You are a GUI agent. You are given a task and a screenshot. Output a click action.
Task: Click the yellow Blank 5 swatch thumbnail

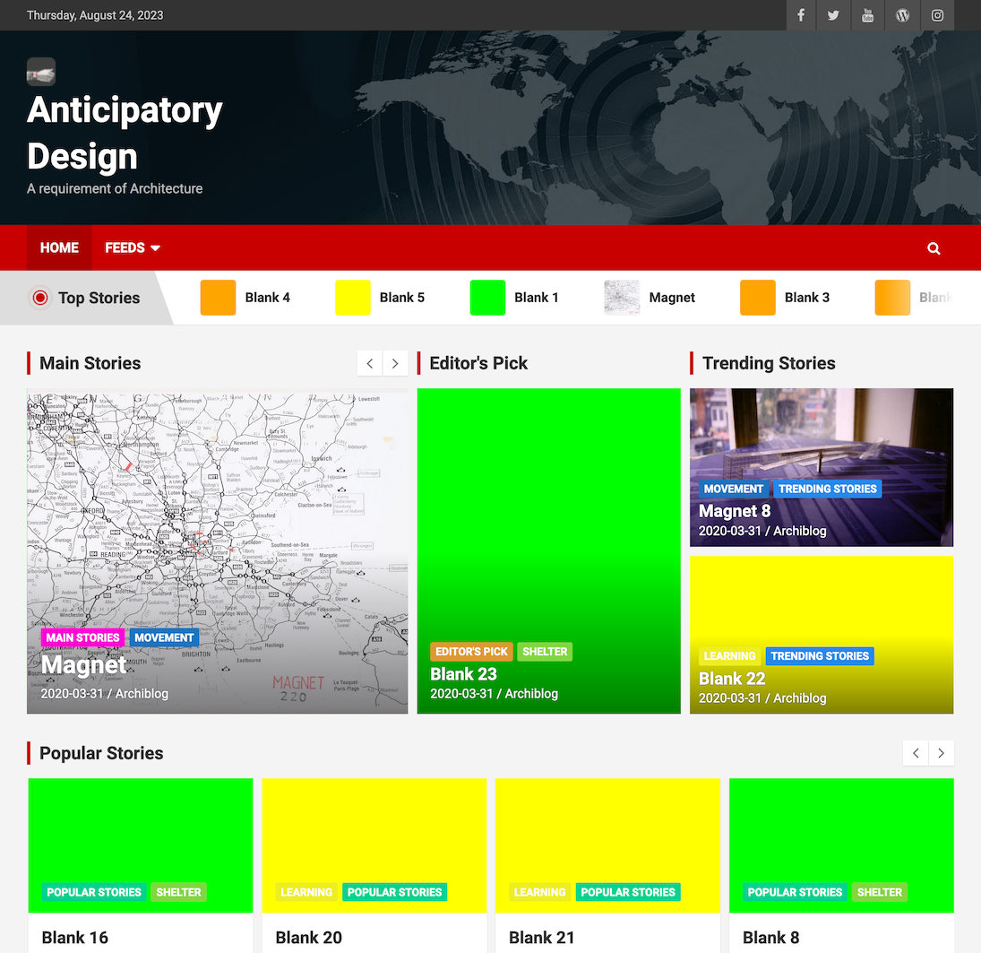coord(352,298)
